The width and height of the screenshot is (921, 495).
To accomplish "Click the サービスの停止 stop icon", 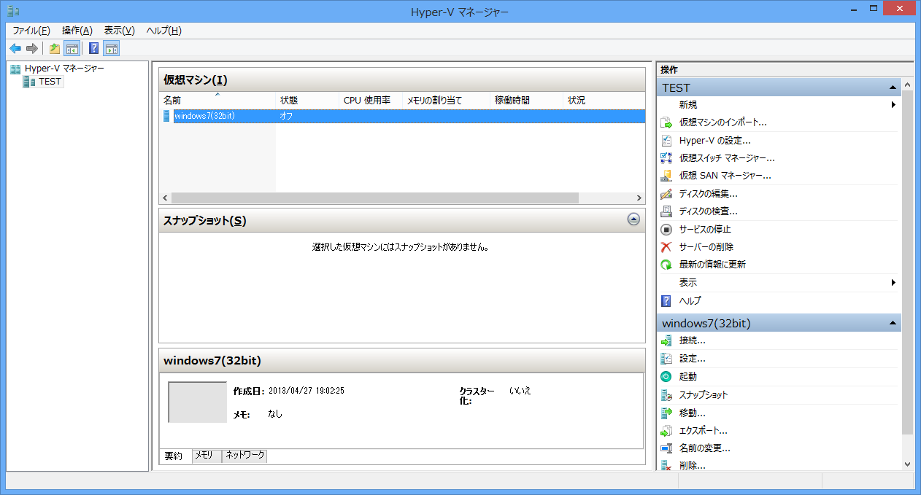I will point(666,229).
